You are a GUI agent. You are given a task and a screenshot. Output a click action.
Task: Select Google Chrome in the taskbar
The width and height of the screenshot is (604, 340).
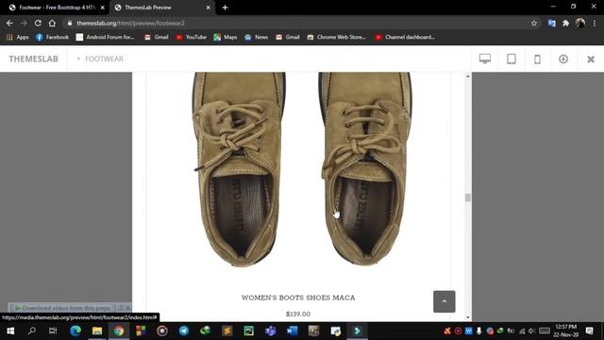click(x=119, y=331)
